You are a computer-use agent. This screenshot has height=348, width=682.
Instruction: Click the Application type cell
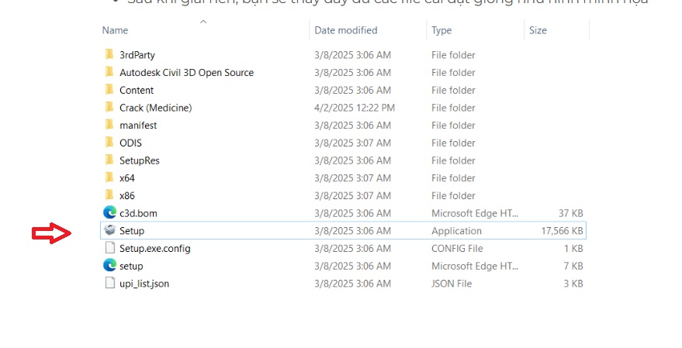pos(456,231)
